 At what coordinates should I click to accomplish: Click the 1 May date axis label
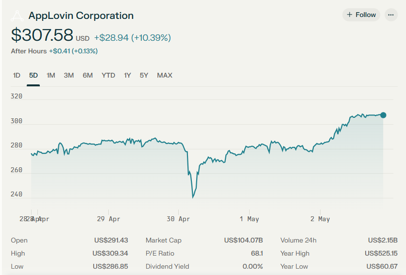(249, 219)
